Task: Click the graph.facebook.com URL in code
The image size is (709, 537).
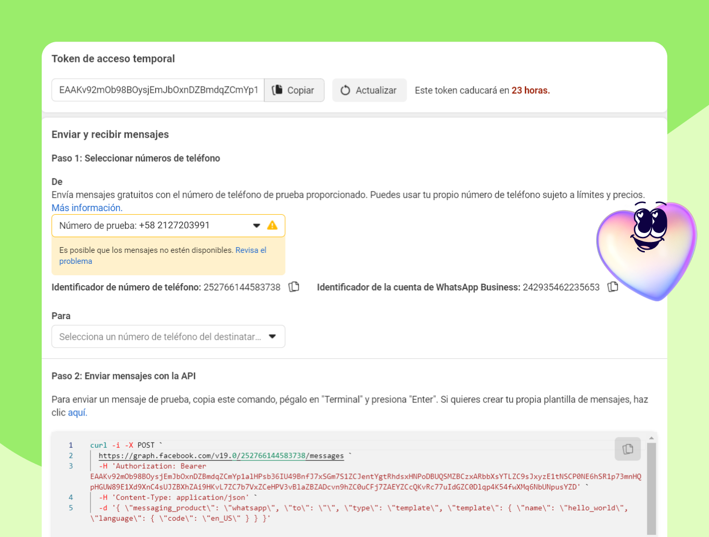Action: (x=221, y=456)
